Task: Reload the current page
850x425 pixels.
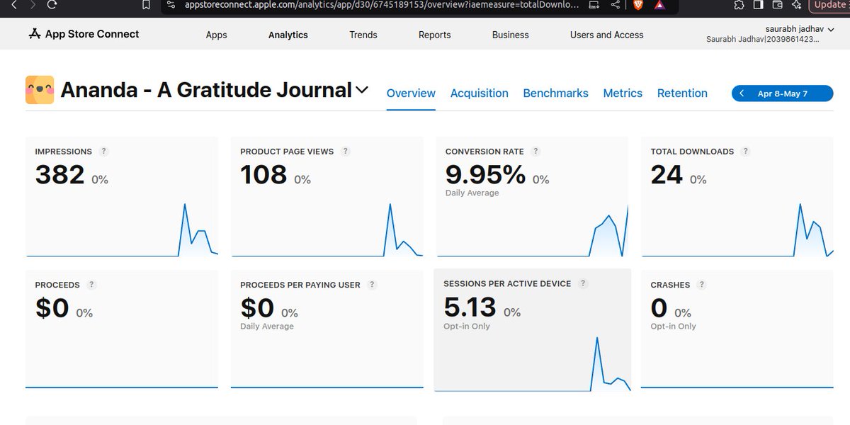Action: (x=52, y=5)
